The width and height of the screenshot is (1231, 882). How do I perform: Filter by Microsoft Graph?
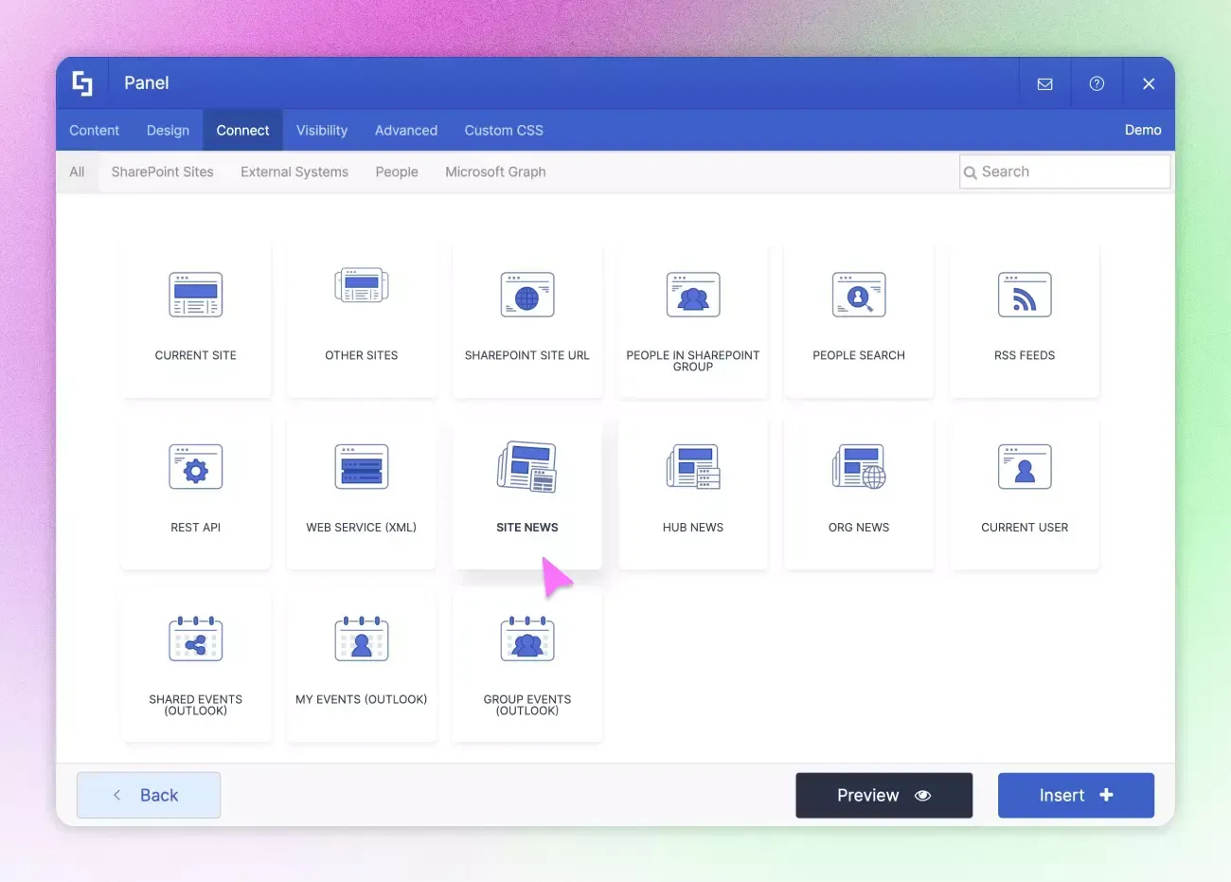click(495, 171)
